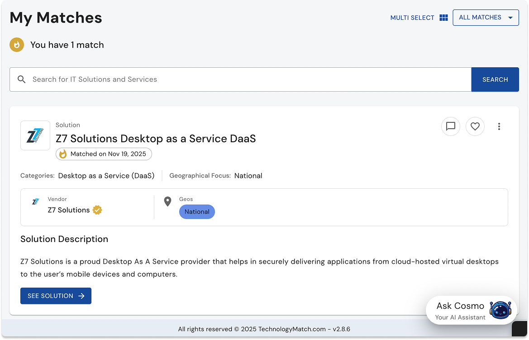Click the You have 1 match text

[67, 45]
